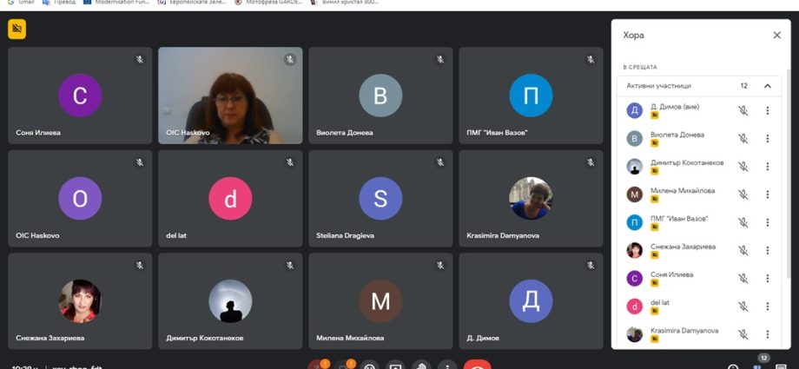Click muted mic icon on Соня Илиева tile
This screenshot has width=799, height=369.
click(x=139, y=60)
